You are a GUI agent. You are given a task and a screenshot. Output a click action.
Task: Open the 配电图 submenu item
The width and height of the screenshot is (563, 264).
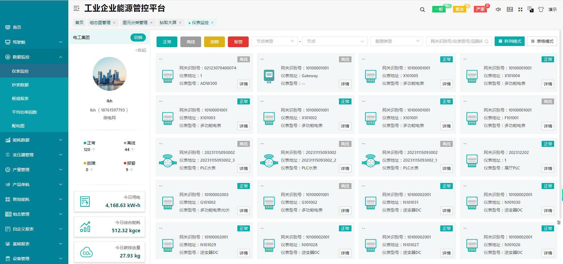34,126
